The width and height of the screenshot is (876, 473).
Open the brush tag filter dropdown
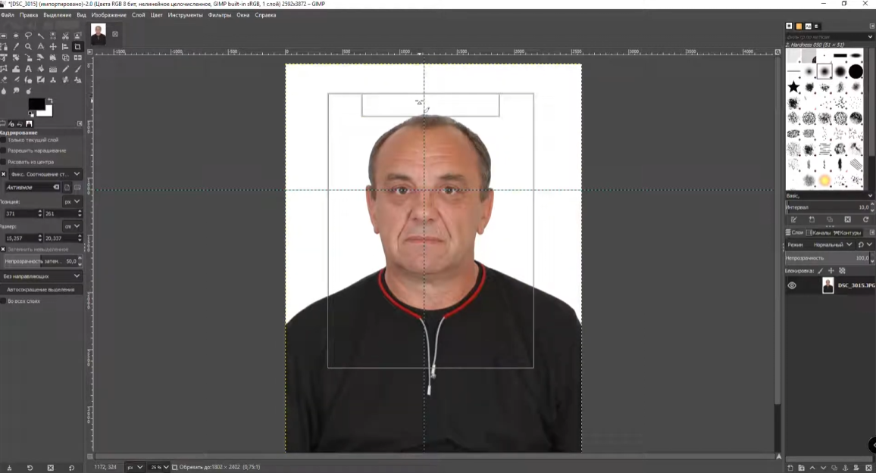point(829,36)
